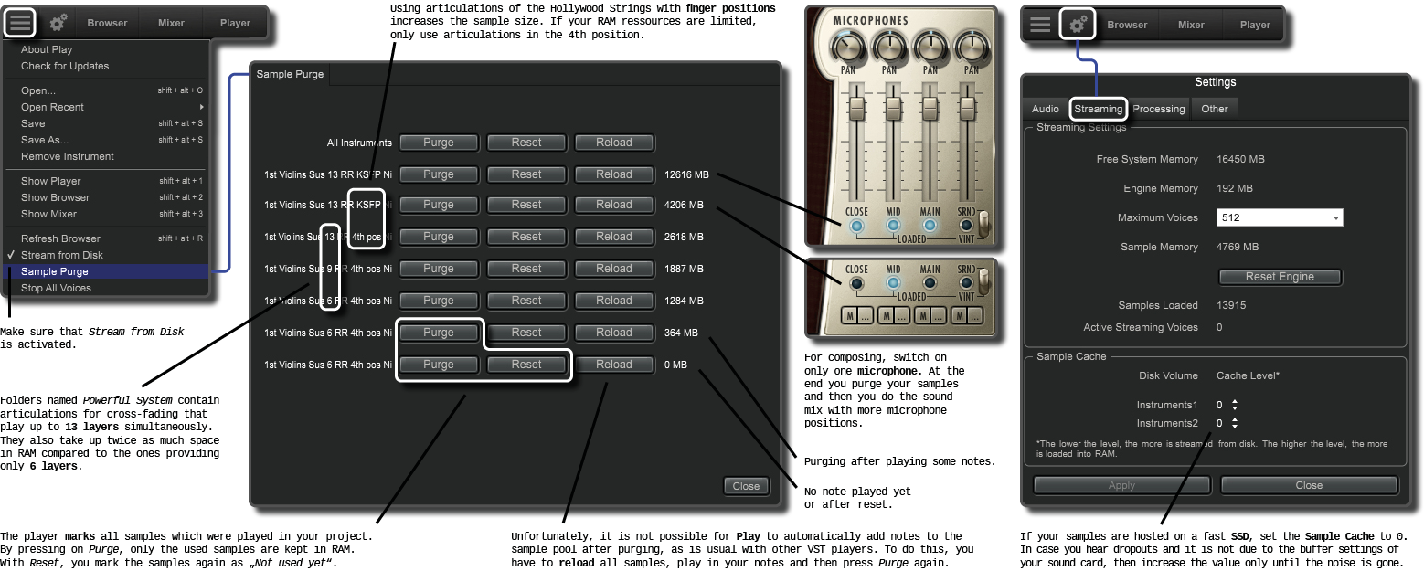Toggle MAIN microphone light in upper Microphones panel

tap(930, 226)
